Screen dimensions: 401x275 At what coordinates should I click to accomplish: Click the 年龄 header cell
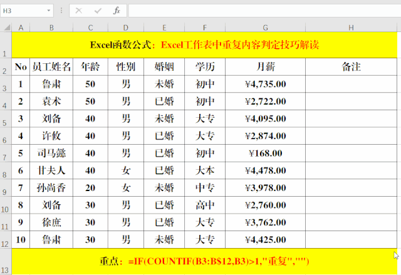pyautogui.click(x=90, y=66)
